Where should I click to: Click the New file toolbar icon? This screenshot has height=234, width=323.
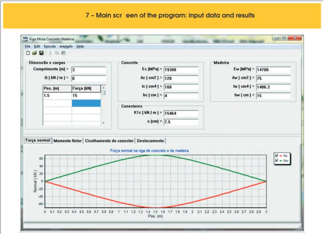[x=28, y=53]
